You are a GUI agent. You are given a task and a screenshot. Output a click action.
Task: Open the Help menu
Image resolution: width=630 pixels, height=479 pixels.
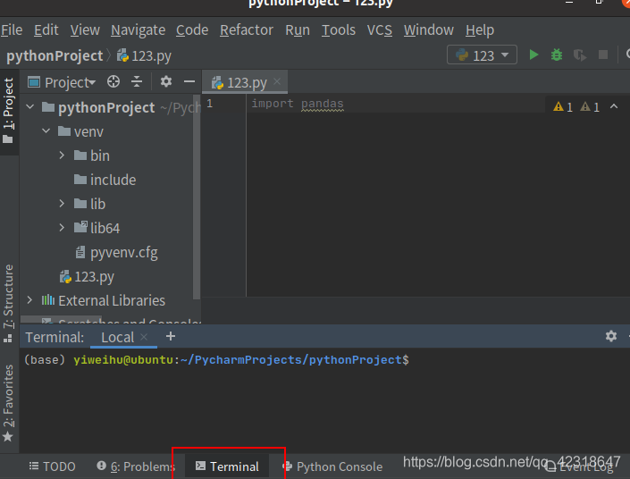[480, 30]
